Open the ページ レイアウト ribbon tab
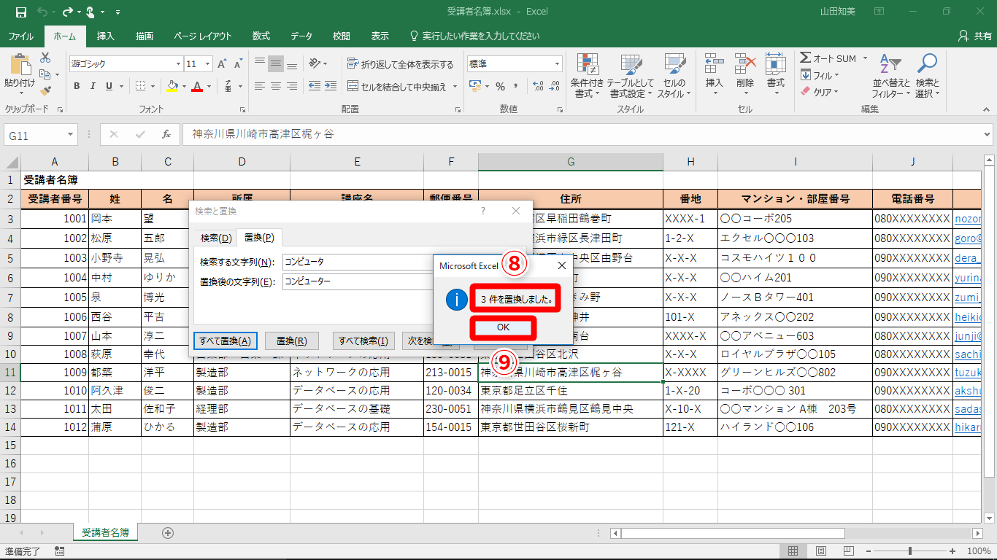This screenshot has width=997, height=560. click(x=202, y=36)
